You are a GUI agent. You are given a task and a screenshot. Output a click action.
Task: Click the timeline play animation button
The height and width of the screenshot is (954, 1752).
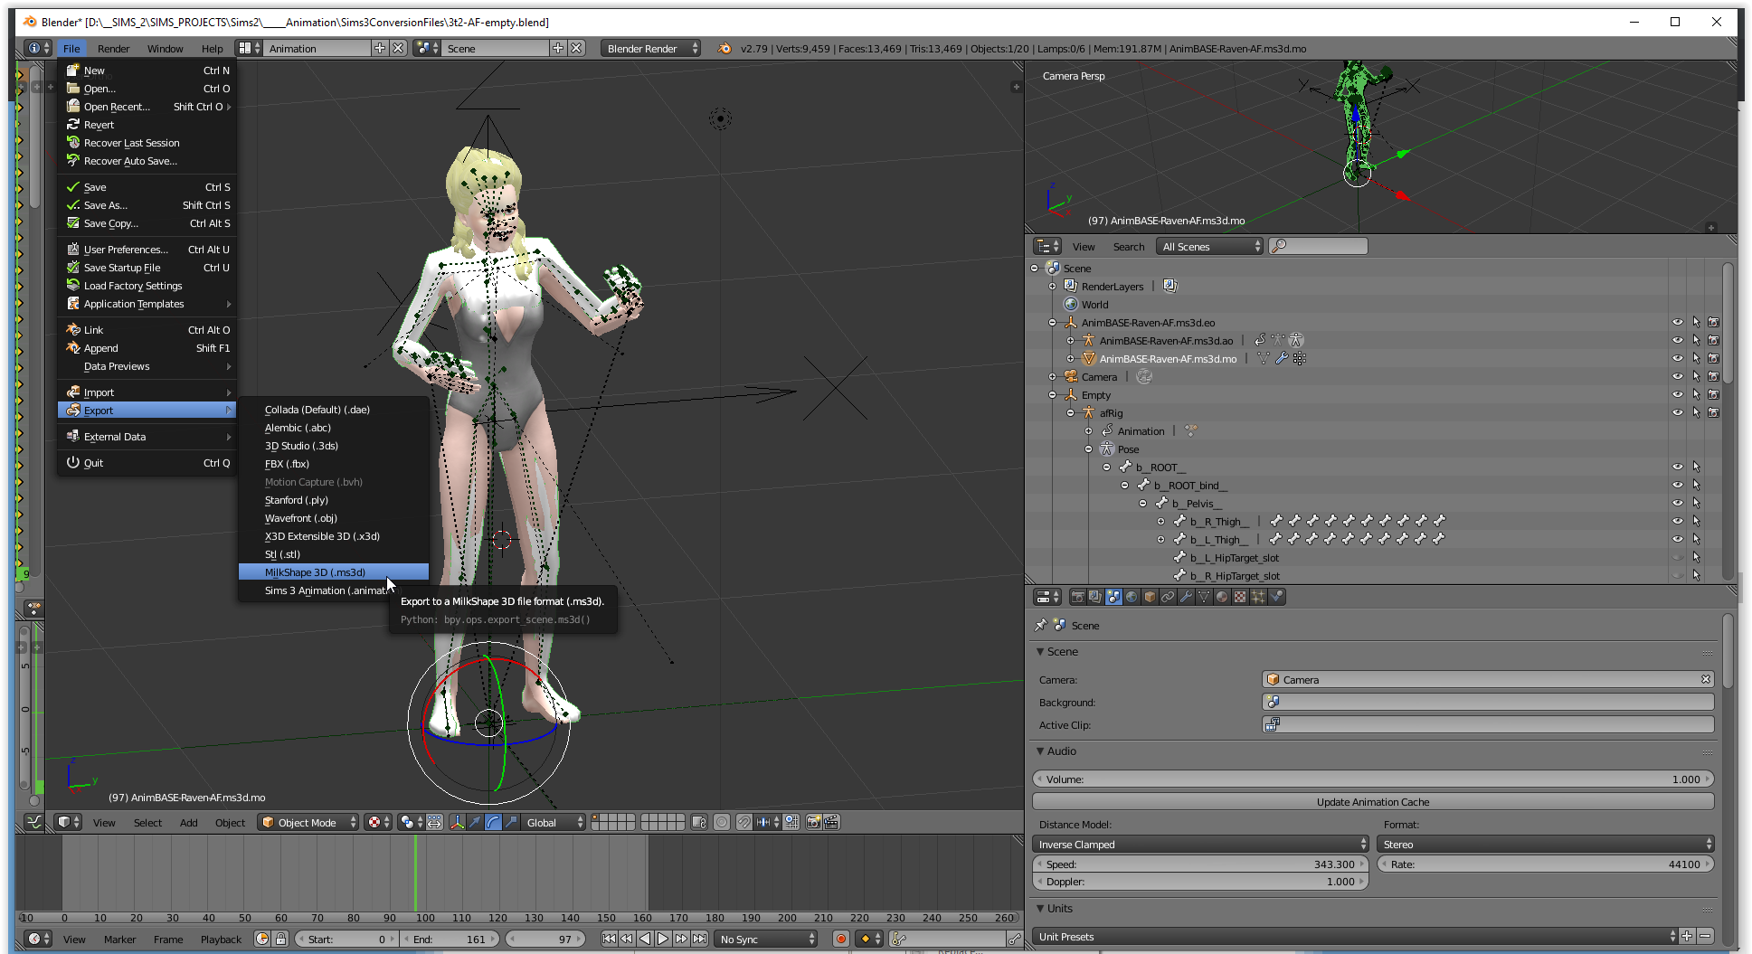pos(663,939)
